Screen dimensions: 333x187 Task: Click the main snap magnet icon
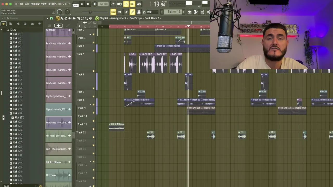point(144,12)
